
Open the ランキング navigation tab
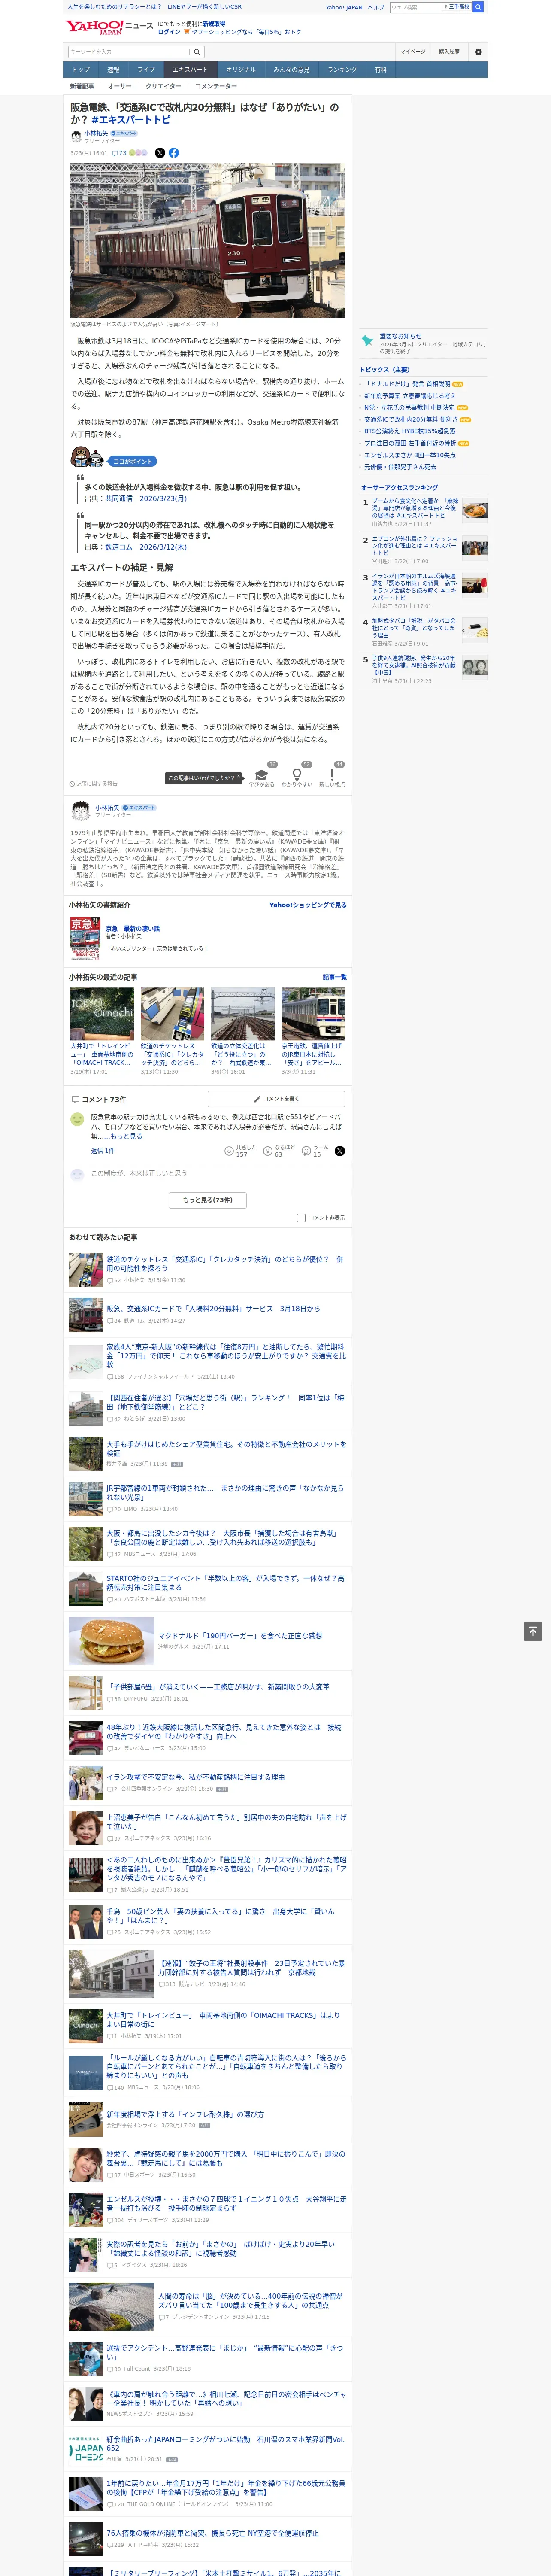tap(342, 70)
